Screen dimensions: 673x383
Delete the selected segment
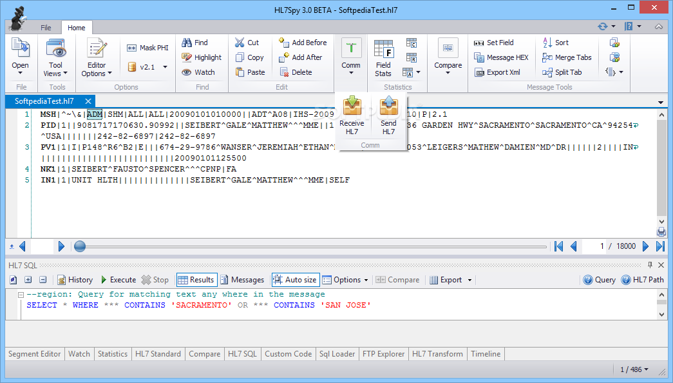click(x=296, y=72)
